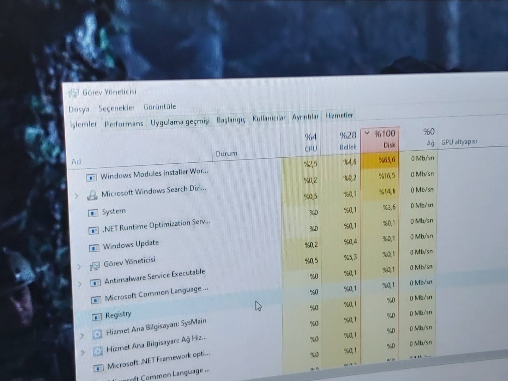This screenshot has height=381, width=508.
Task: Click the %14,1 disk usage cell
Action: coord(380,192)
